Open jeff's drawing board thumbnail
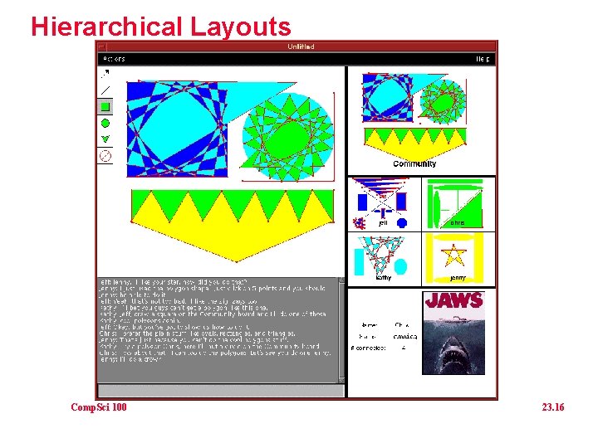 pyautogui.click(x=385, y=204)
